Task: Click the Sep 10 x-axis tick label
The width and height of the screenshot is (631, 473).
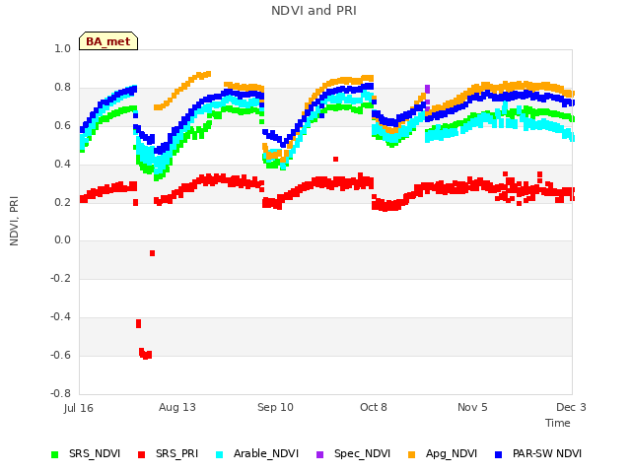Action: pyautogui.click(x=275, y=407)
